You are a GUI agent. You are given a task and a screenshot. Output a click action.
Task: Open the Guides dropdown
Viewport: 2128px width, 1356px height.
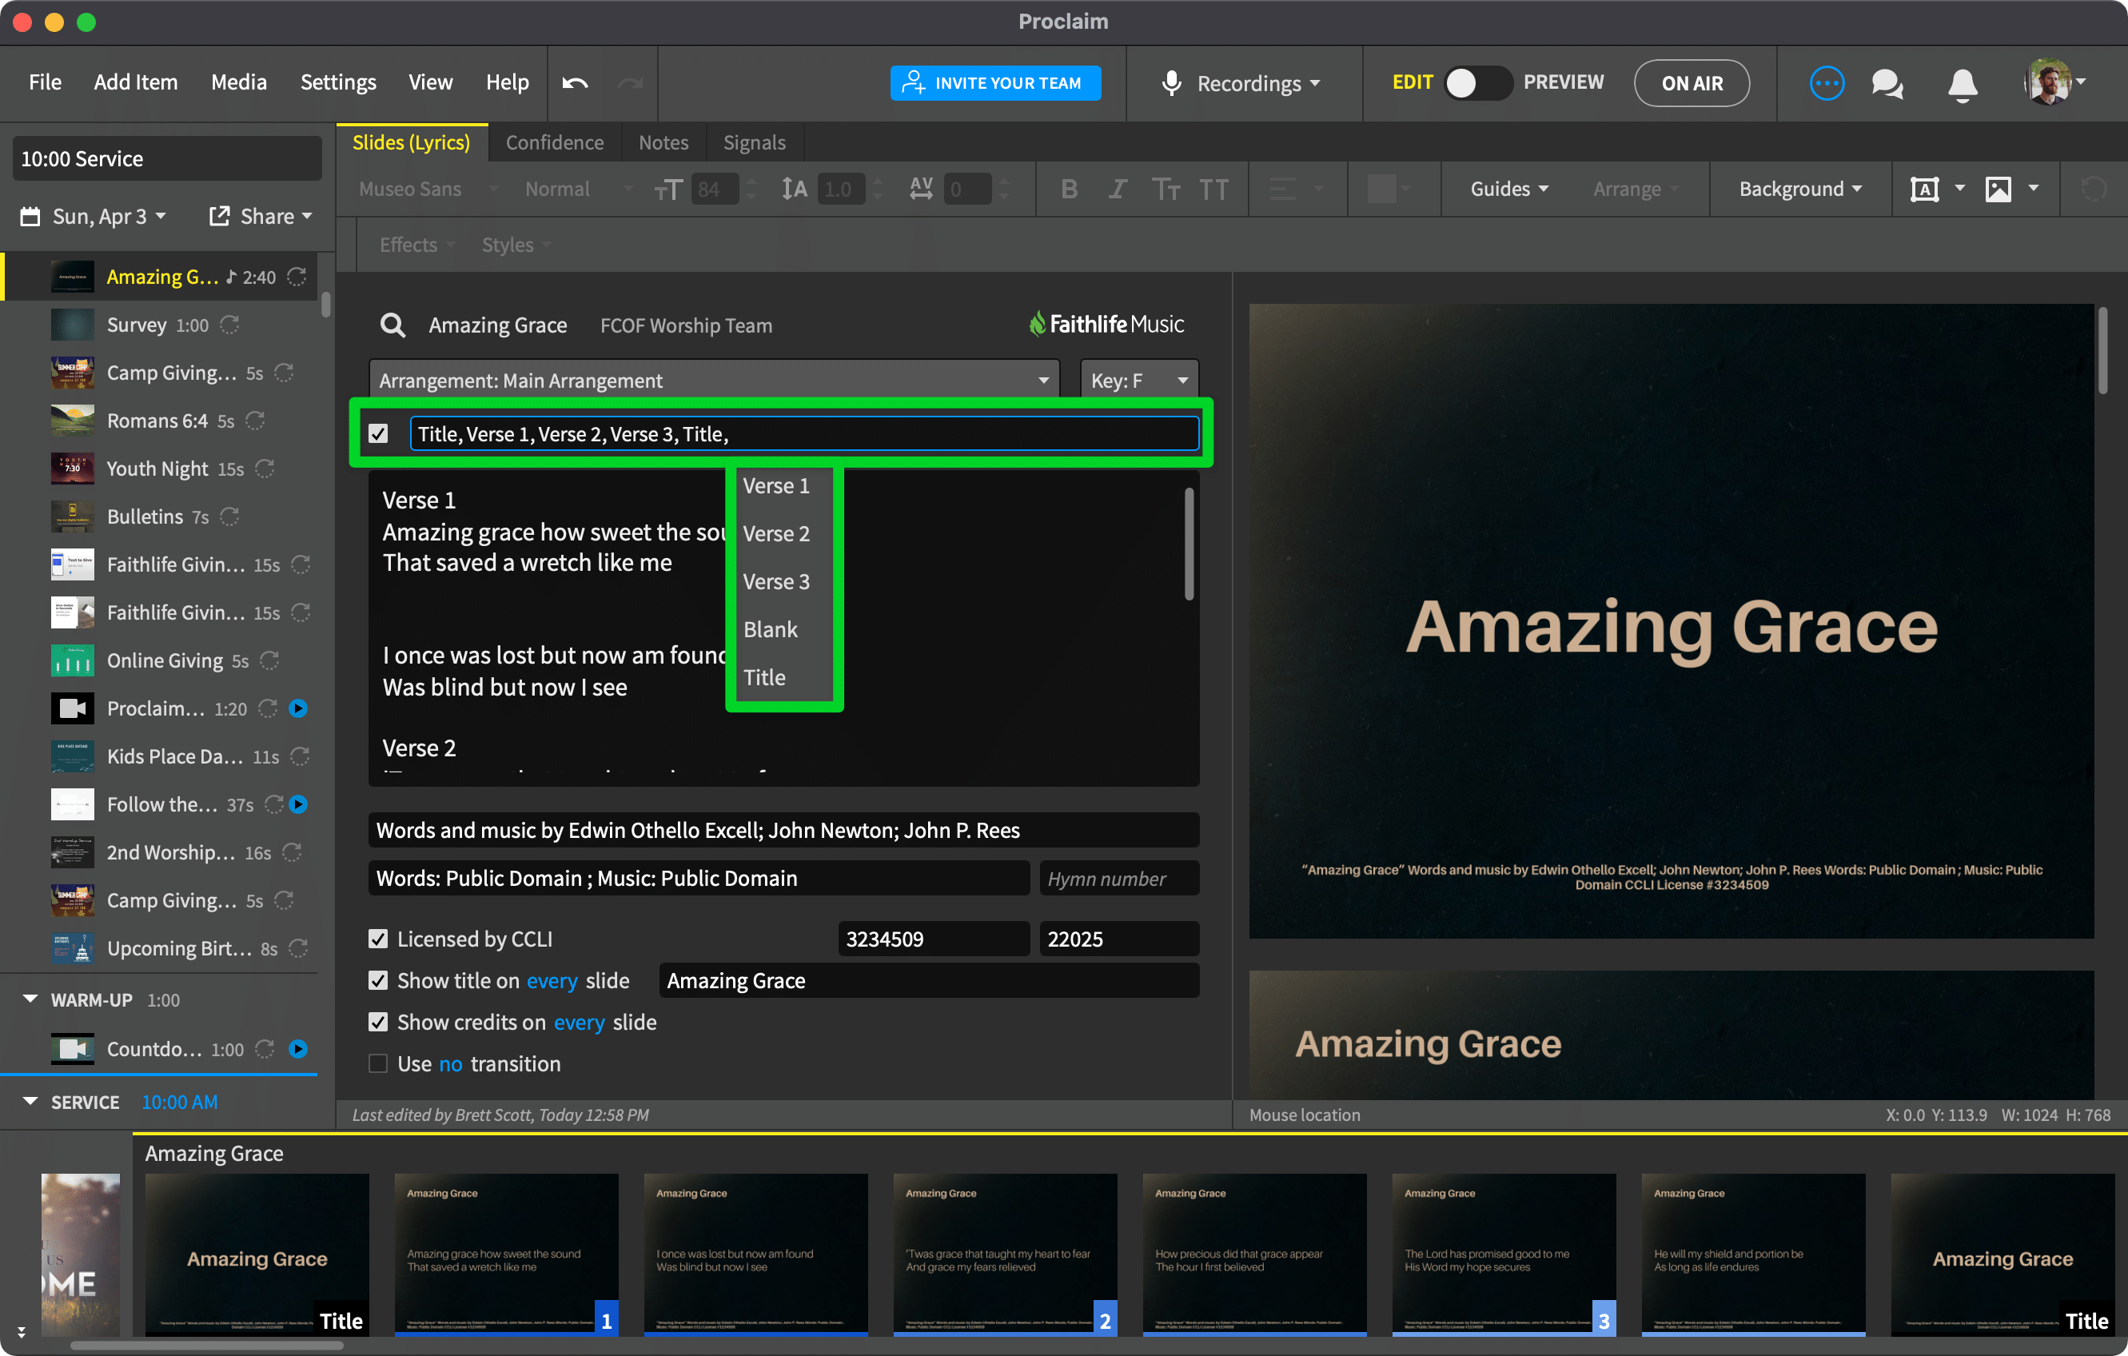tap(1508, 189)
